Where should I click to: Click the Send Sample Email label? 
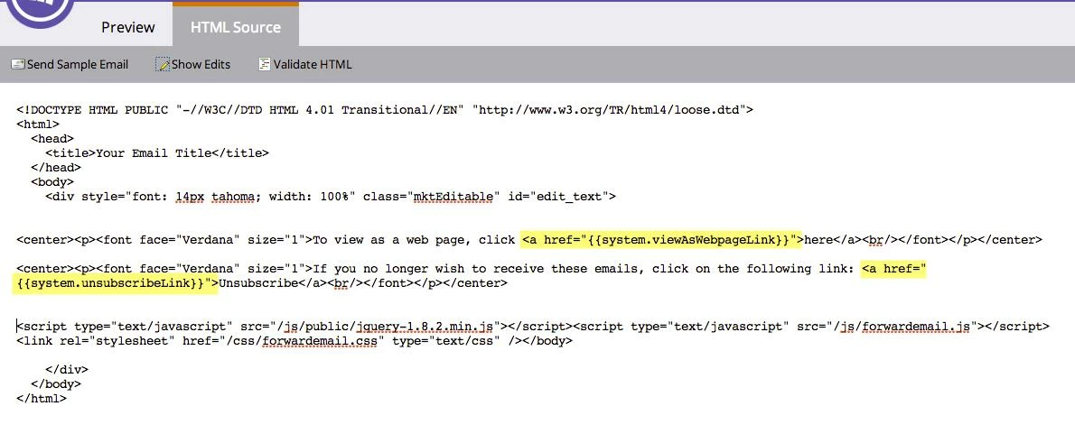click(78, 64)
